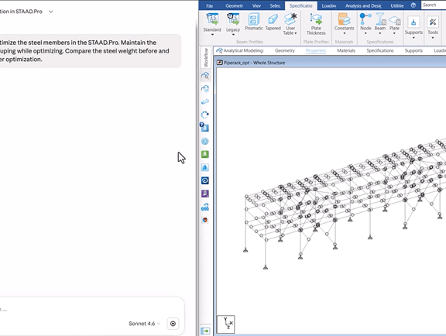Go to Specifications page in Analytical Modeling
Screen dimensions: 446x336
click(380, 50)
